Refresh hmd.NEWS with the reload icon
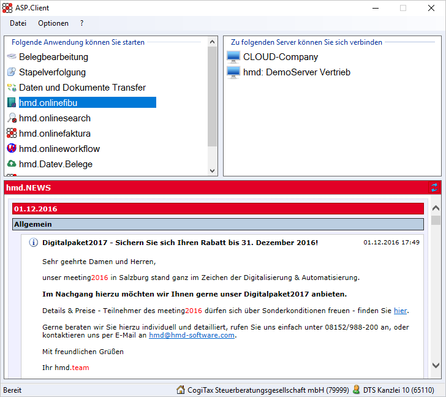 (434, 187)
